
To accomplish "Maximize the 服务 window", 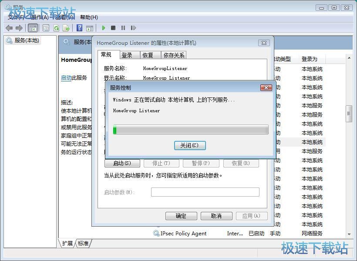I will [x=334, y=8].
